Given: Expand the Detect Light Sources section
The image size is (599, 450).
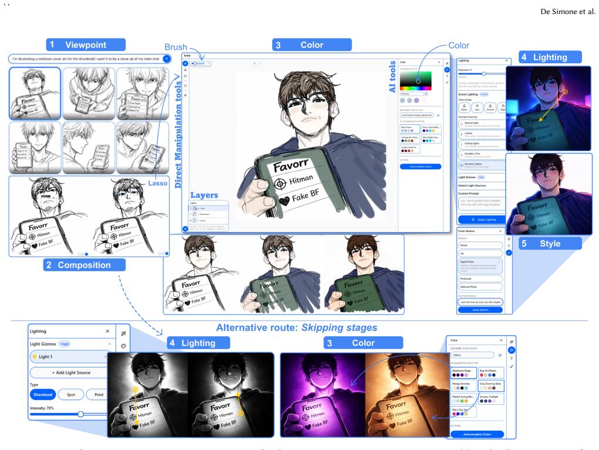Looking at the screenshot, I should click(482, 186).
